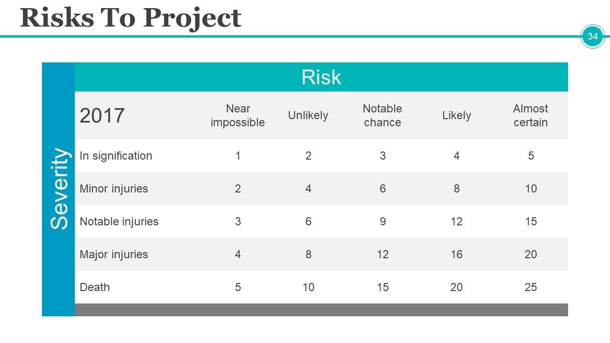Click the Minor injuries row label
610x343 pixels.
[x=114, y=189]
